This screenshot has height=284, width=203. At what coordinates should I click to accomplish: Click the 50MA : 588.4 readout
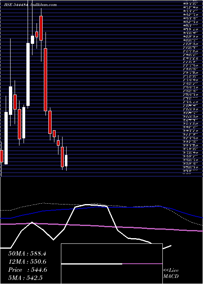click(27, 254)
